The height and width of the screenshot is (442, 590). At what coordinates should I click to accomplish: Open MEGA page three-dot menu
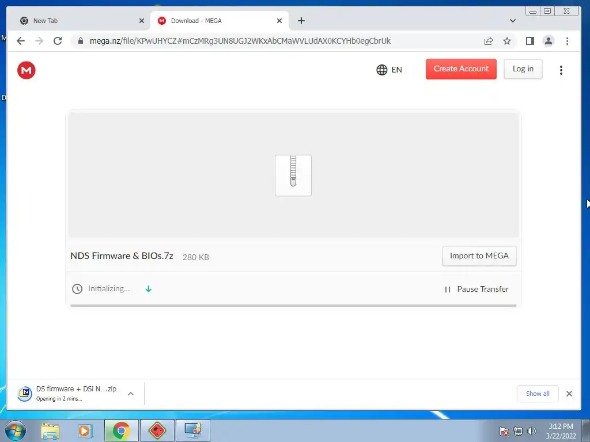click(x=561, y=70)
